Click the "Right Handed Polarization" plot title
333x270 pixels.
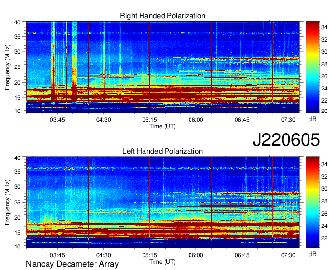(163, 16)
